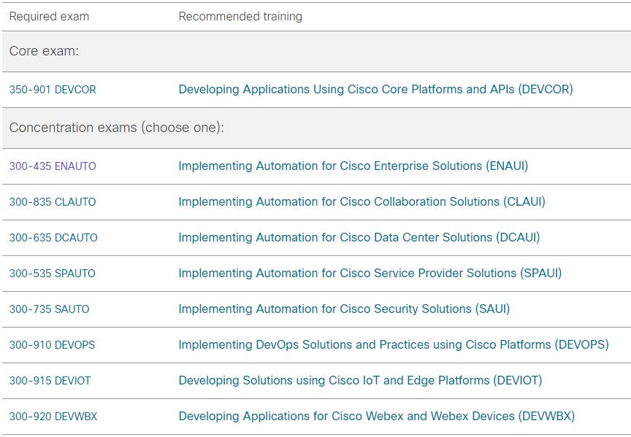Select the 300-910 DEVOPS exam link
The width and height of the screenshot is (631, 437).
pos(53,345)
